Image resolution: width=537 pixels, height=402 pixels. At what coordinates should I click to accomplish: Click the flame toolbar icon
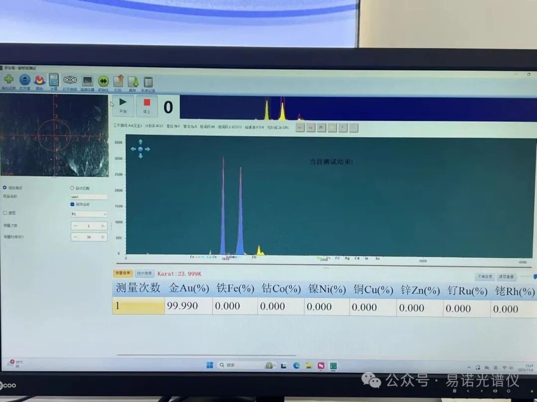pyautogui.click(x=40, y=80)
